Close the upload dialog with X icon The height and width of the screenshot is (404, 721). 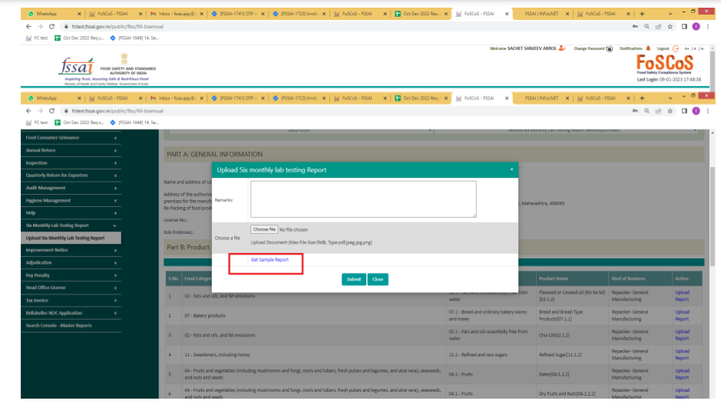click(x=511, y=169)
